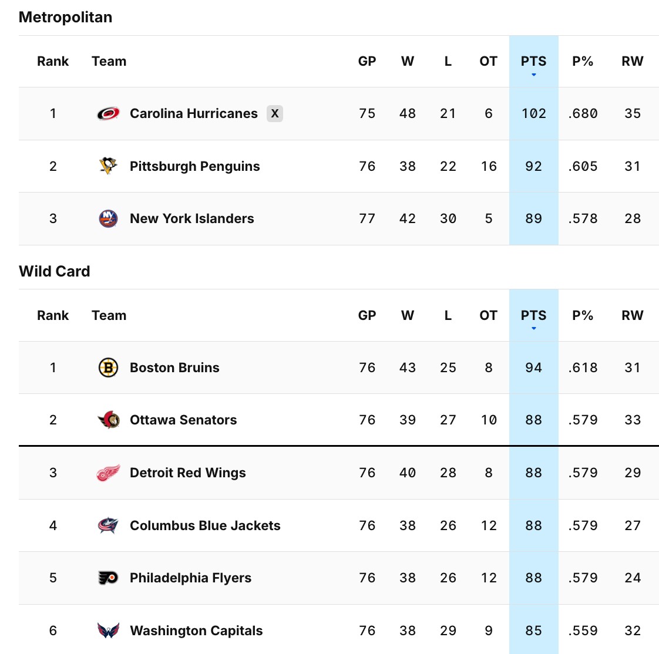This screenshot has height=654, width=659.
Task: Sort by the W column header
Action: click(x=407, y=61)
